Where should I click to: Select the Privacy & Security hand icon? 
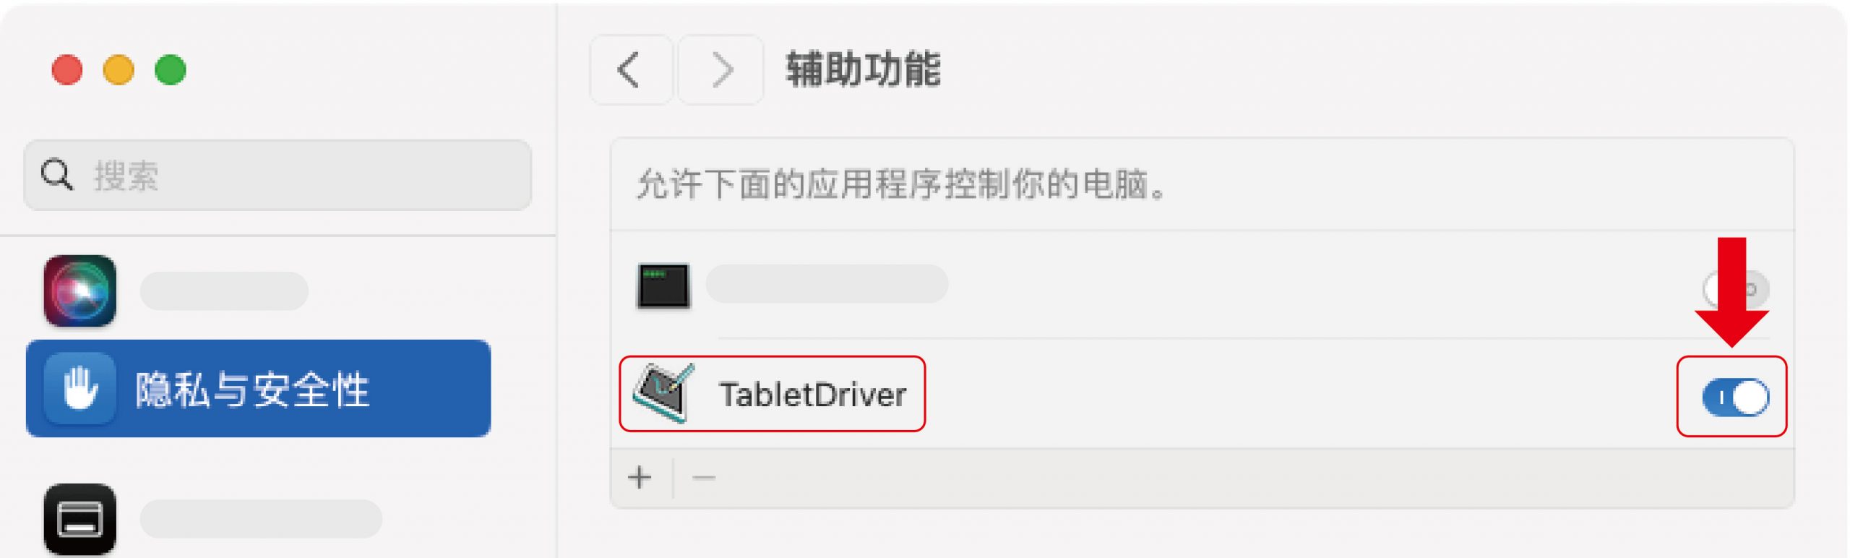point(79,388)
